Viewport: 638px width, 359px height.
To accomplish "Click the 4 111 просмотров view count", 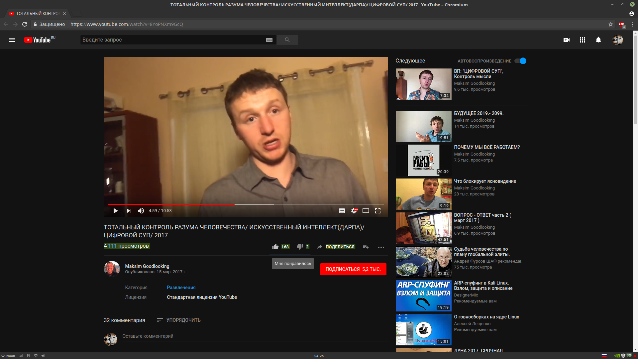I will coord(127,246).
